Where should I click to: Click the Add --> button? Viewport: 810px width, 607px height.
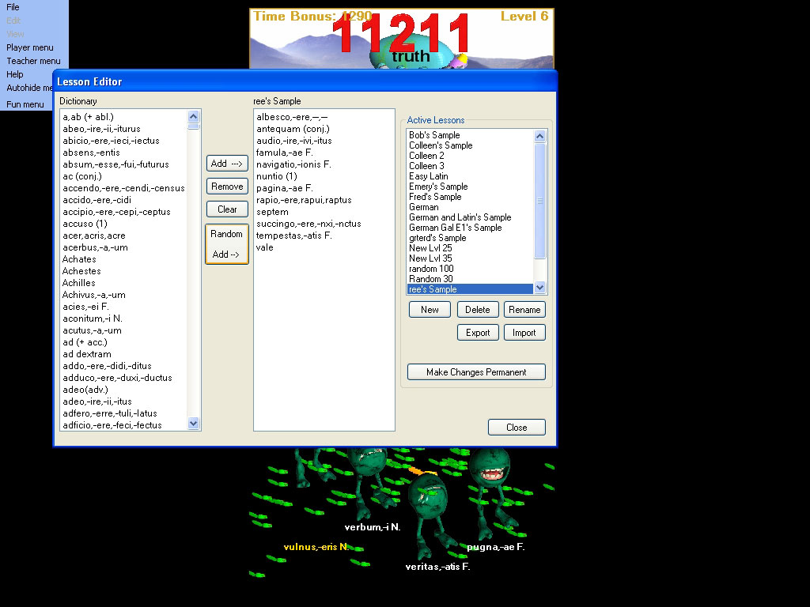point(227,163)
